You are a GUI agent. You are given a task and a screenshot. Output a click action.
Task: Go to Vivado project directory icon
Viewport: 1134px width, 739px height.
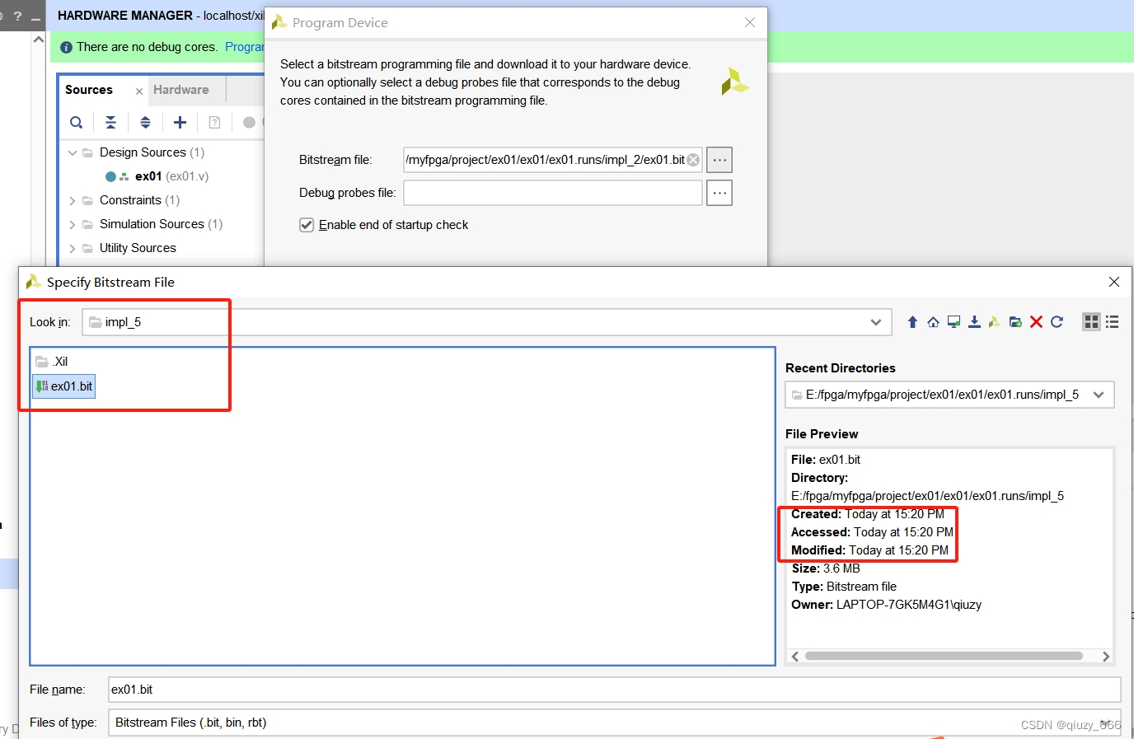[995, 322]
